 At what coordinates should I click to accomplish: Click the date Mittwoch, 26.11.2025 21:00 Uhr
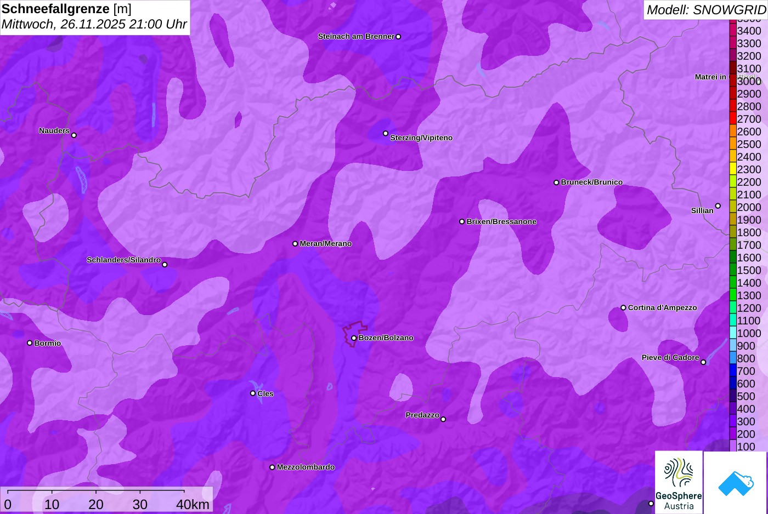pos(94,24)
